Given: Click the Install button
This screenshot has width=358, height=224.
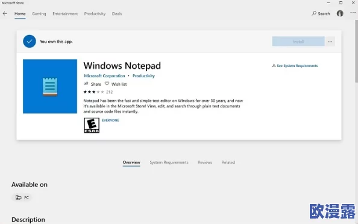Looking at the screenshot, I should coord(298,42).
